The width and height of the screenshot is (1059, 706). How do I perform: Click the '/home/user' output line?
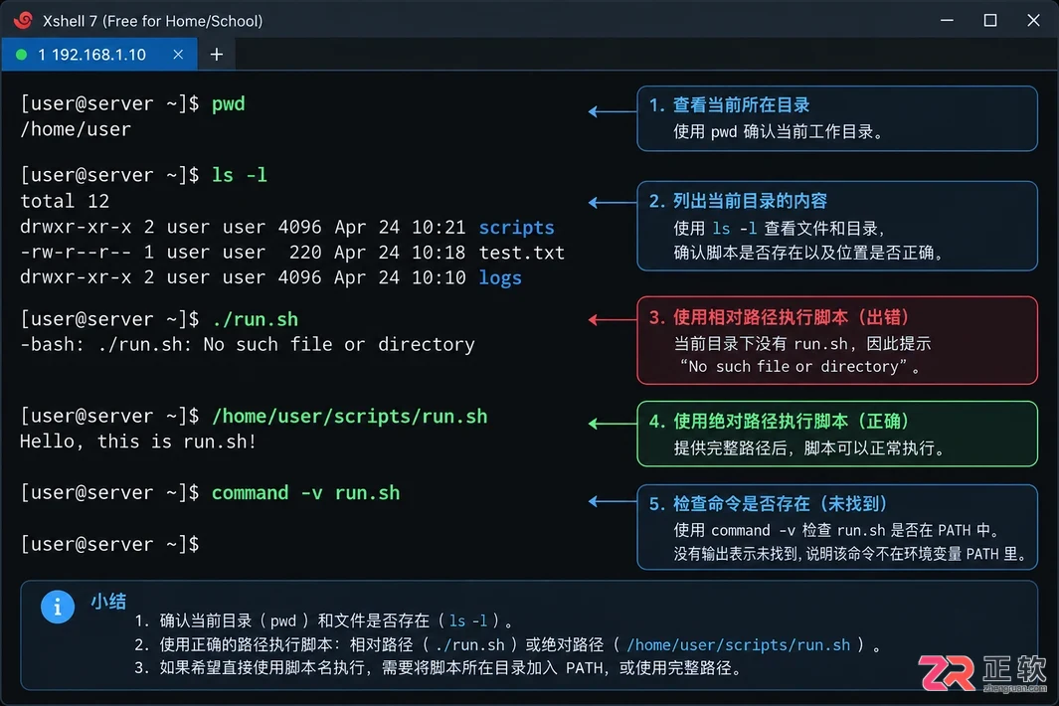(x=76, y=129)
